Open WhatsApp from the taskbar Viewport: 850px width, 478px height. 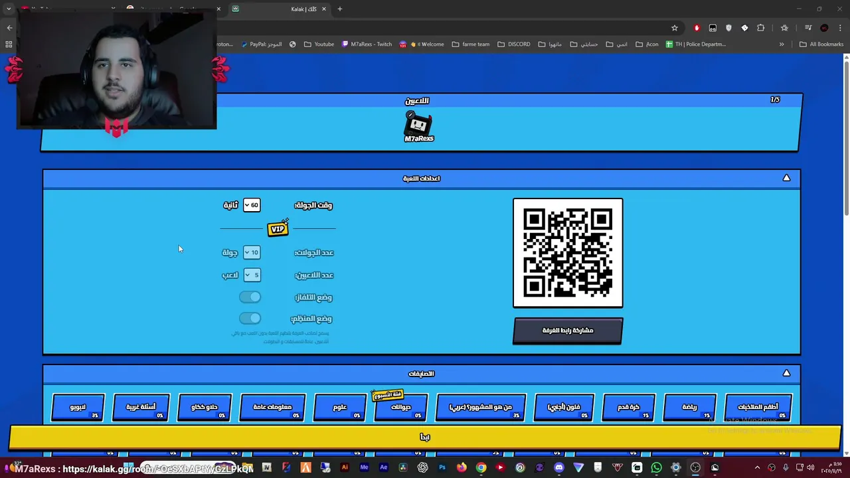[656, 467]
